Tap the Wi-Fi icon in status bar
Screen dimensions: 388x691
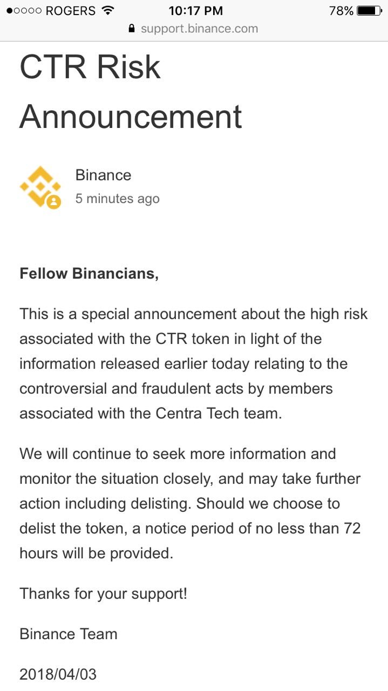pyautogui.click(x=108, y=10)
